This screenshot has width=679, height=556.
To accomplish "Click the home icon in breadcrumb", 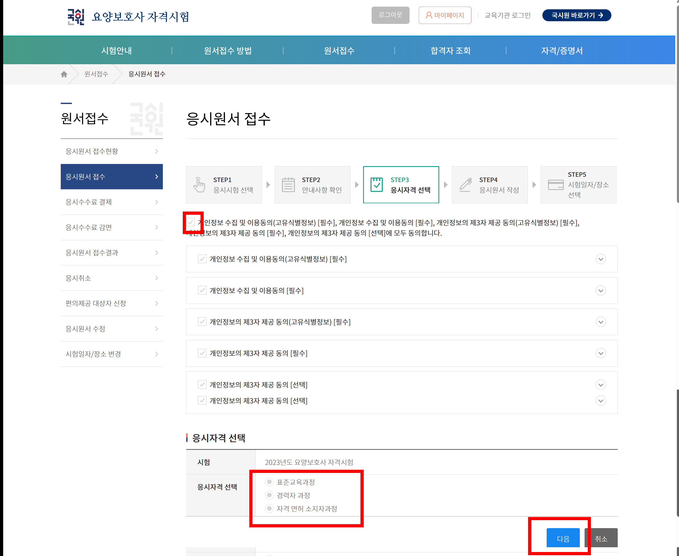I will pos(64,74).
